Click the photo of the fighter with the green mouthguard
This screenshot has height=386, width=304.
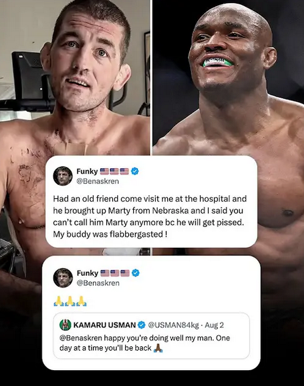(x=228, y=78)
